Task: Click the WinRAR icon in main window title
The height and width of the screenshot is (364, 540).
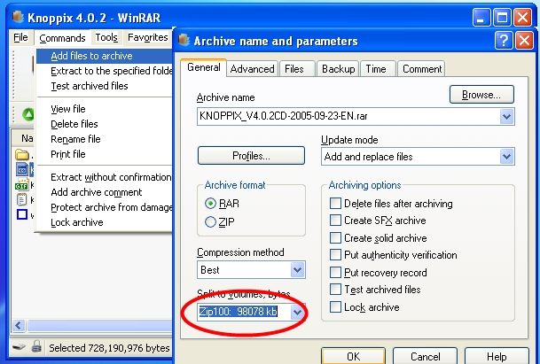Action: click(18, 17)
